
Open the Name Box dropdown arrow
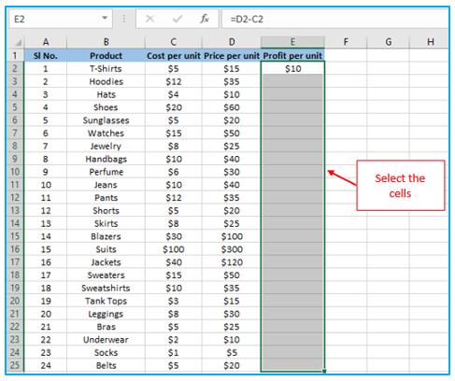tap(105, 19)
